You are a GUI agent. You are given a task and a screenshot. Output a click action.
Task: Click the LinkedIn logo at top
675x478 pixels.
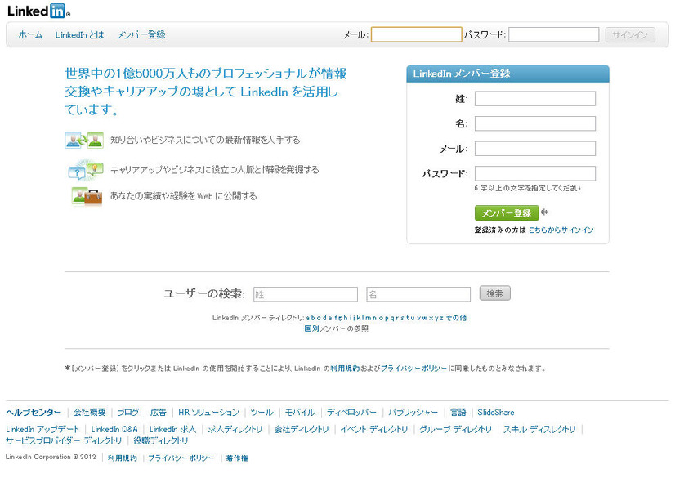coord(38,11)
